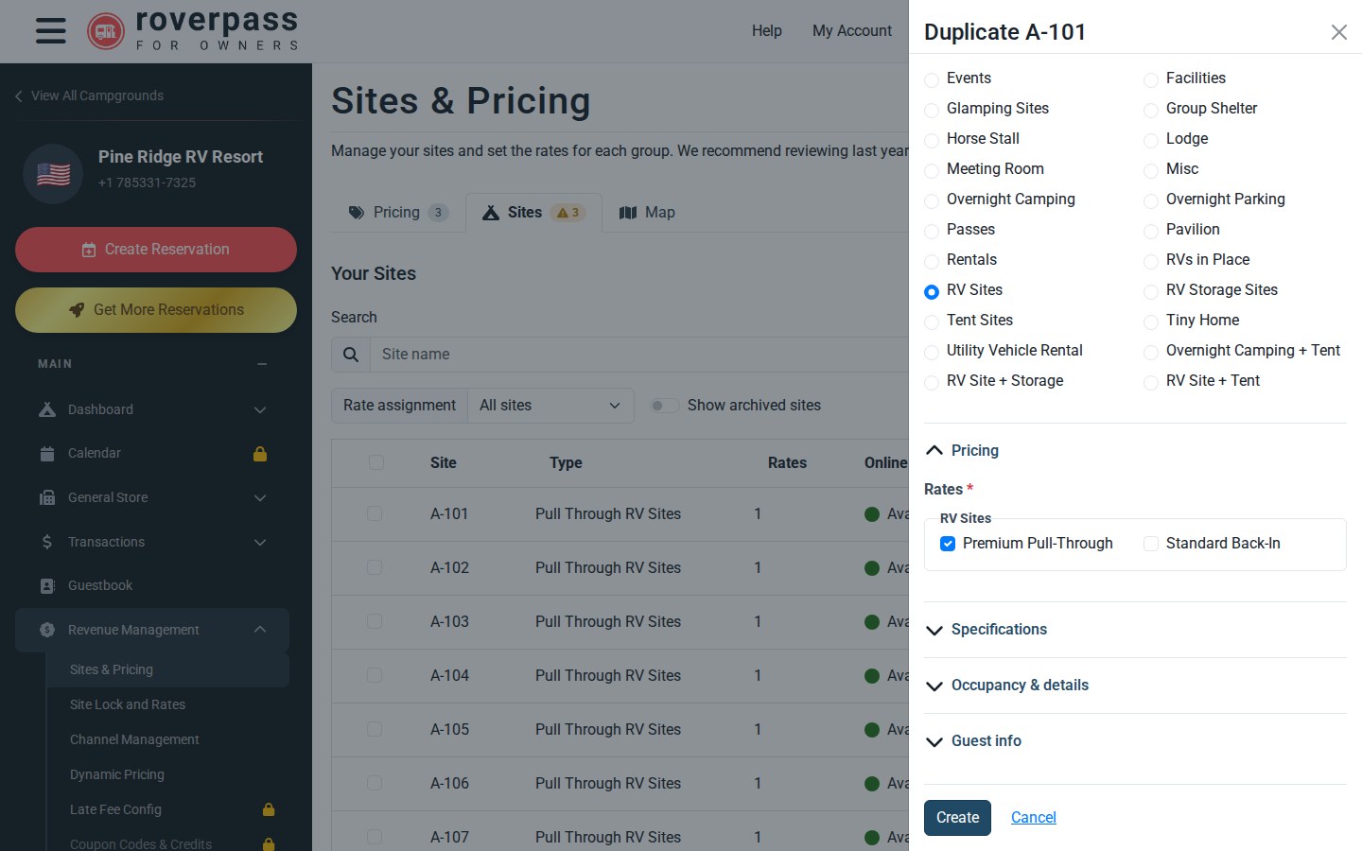This screenshot has height=851, width=1362.
Task: Expand Occupancy & details section
Action: [x=1007, y=686]
